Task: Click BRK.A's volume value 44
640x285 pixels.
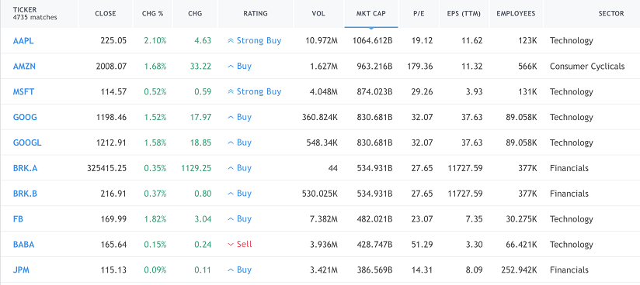Action: 333,168
